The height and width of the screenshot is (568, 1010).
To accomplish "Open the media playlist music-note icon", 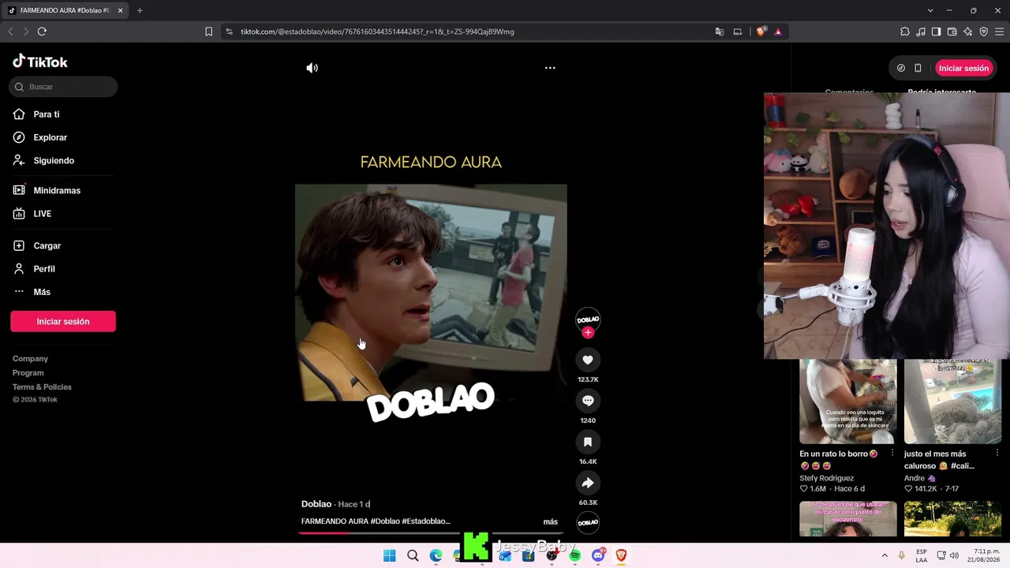I will (x=921, y=32).
